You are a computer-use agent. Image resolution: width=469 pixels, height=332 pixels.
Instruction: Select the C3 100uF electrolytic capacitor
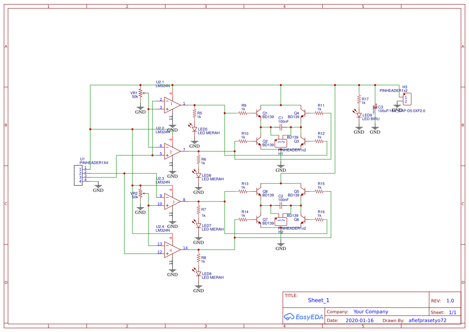375,107
